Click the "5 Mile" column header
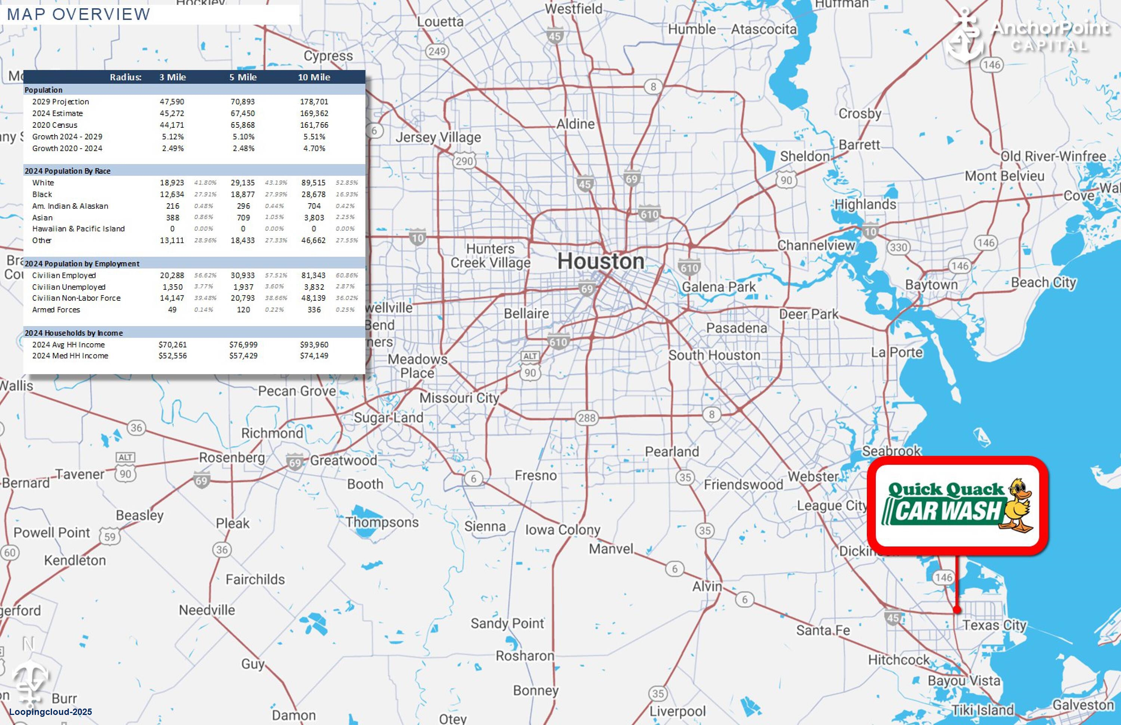Image resolution: width=1121 pixels, height=725 pixels. (x=243, y=77)
